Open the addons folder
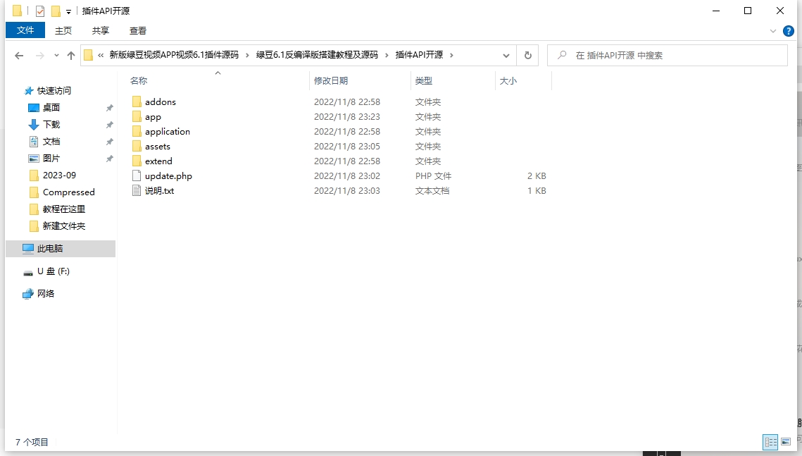The width and height of the screenshot is (802, 456). 160,102
